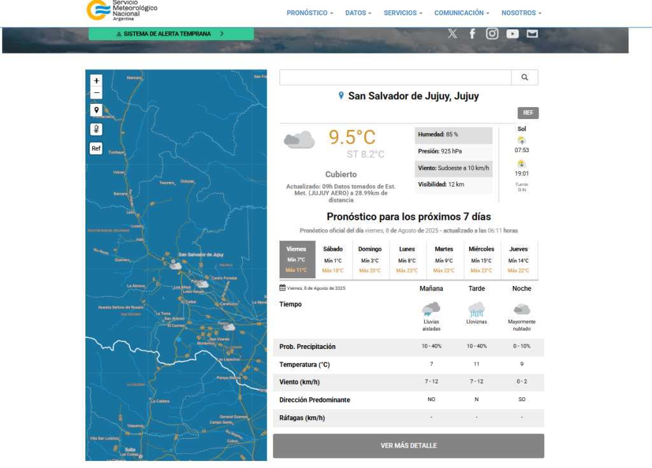Image resolution: width=652 pixels, height=468 pixels.
Task: Open Sistema de Alerta Temprana link
Action: [x=171, y=34]
